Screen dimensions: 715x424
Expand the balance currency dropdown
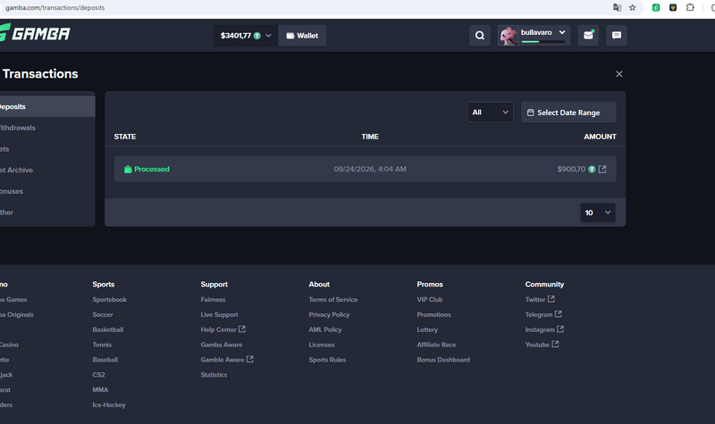point(268,36)
